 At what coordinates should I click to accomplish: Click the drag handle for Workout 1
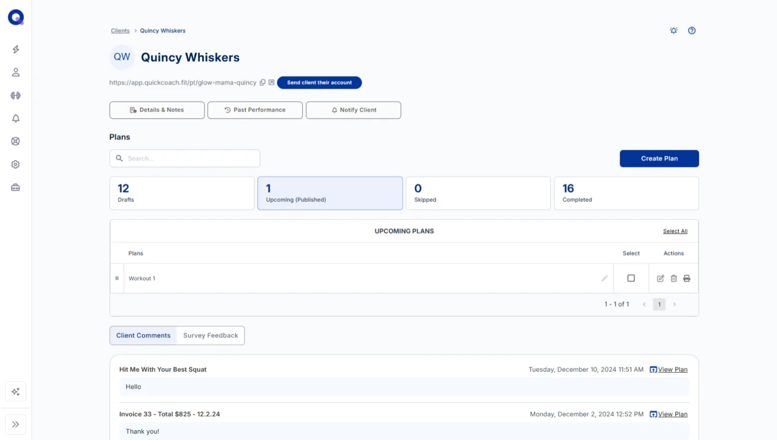tap(117, 278)
